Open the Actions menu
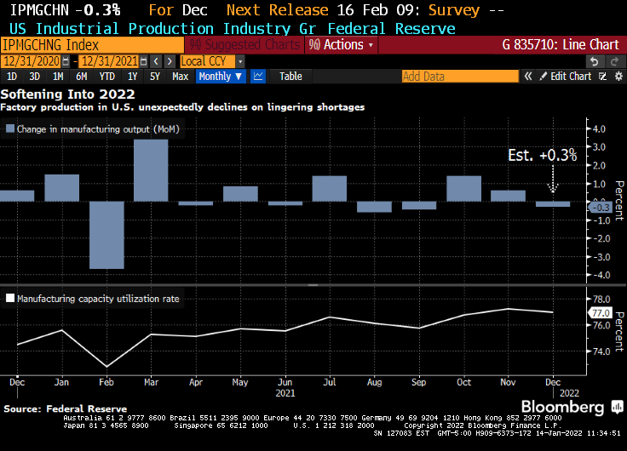The height and width of the screenshot is (451, 627). pyautogui.click(x=341, y=44)
